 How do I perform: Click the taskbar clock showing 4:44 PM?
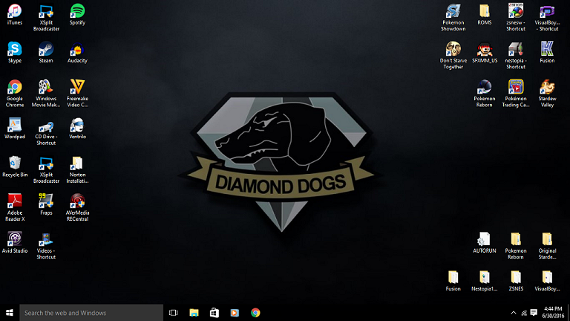(553, 313)
